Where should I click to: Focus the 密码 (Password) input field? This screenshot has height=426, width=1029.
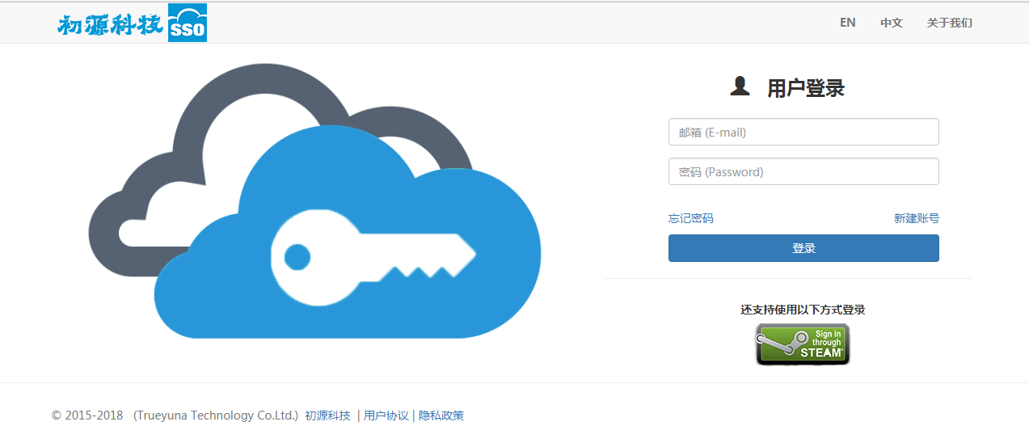803,171
